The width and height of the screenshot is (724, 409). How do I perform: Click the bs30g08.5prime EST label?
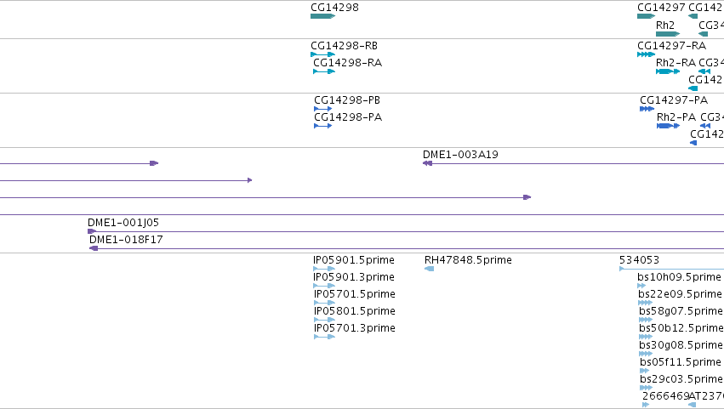click(681, 345)
